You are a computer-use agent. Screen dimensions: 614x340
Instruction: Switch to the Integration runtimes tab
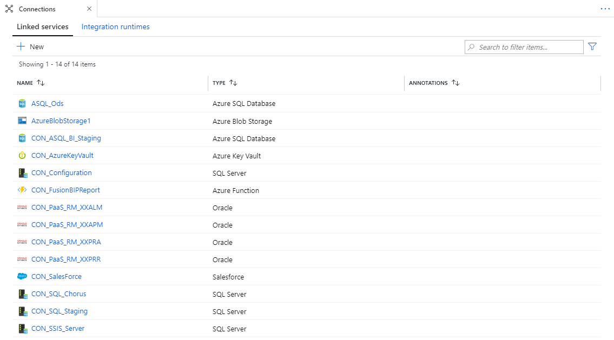click(x=115, y=27)
